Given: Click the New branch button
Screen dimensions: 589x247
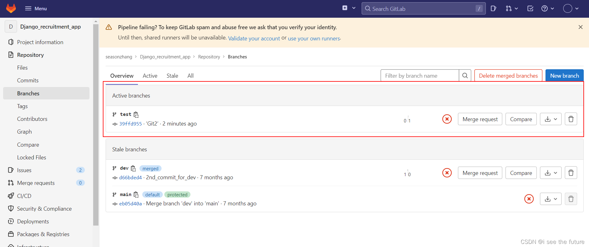Looking at the screenshot, I should tap(564, 75).
